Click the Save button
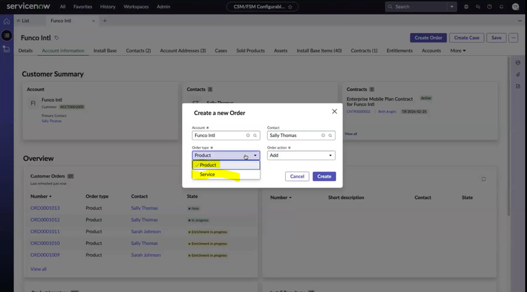The image size is (527, 292). coord(496,38)
